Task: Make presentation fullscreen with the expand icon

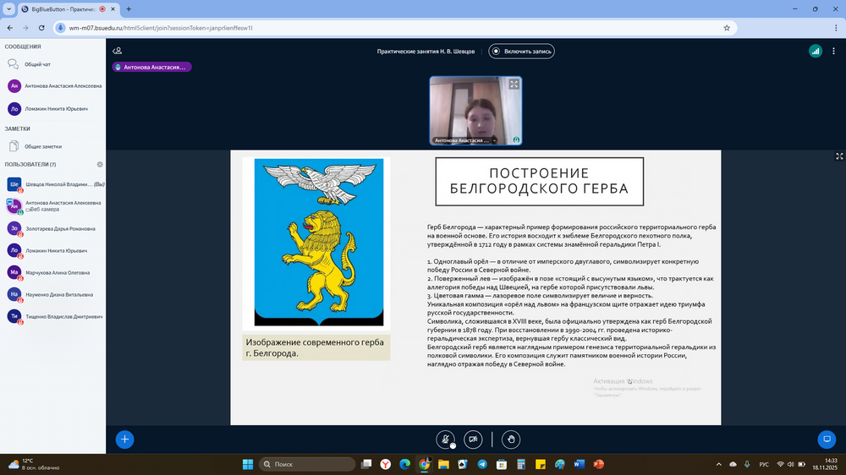Action: tap(839, 156)
